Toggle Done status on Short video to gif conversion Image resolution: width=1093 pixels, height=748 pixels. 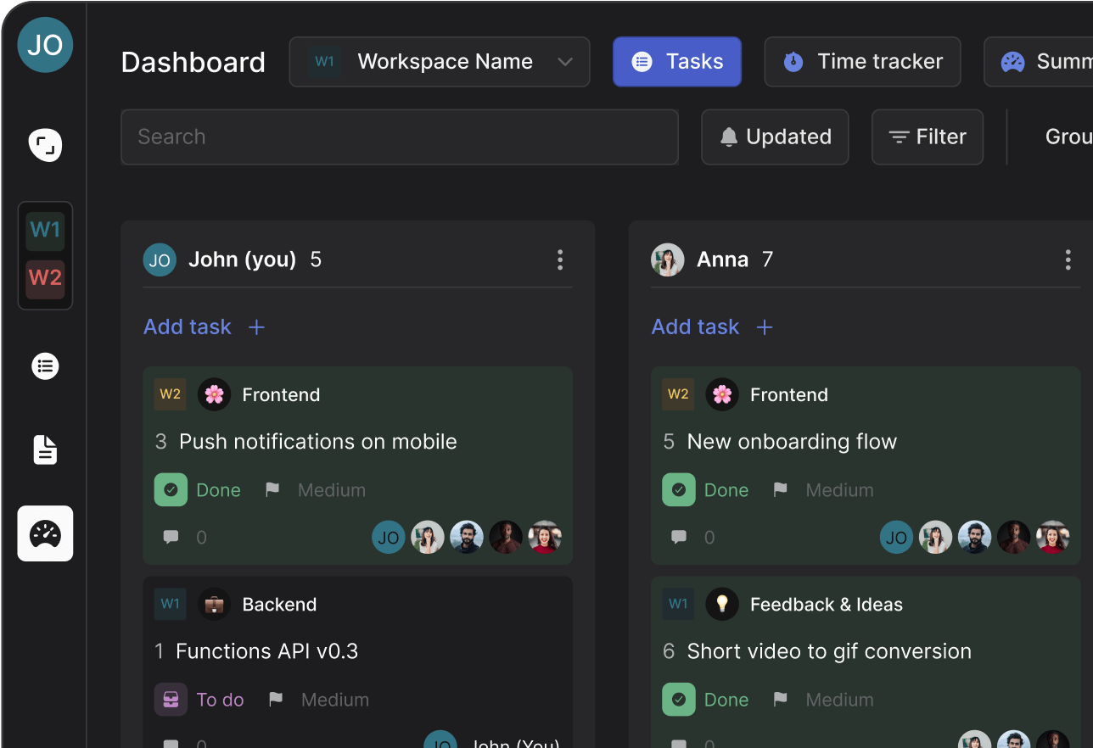pos(679,700)
